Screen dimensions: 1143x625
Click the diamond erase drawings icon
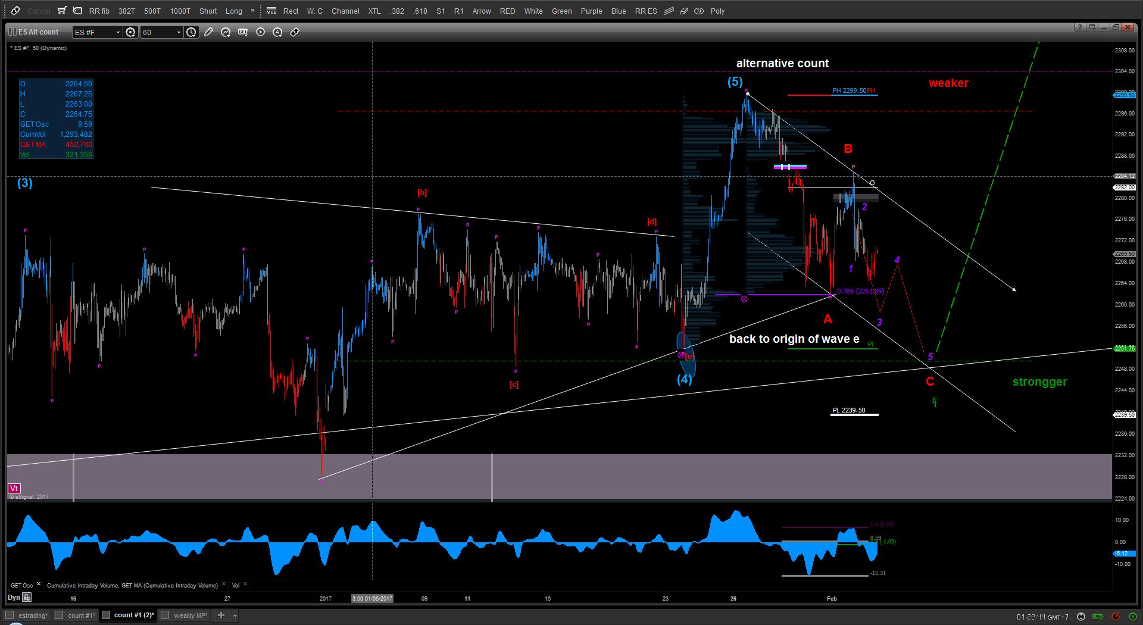295,32
